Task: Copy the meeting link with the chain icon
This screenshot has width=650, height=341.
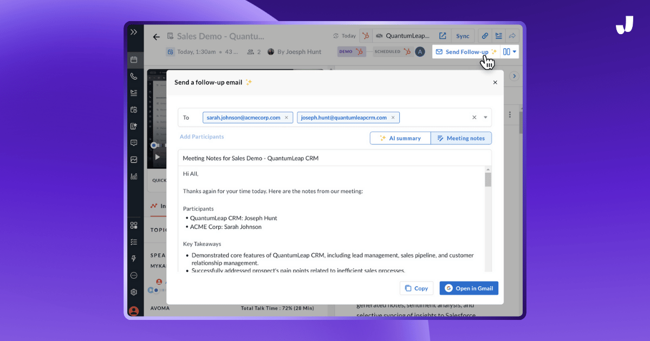Action: tap(485, 36)
